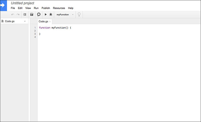Save the project with the floppy disk icon
Viewport: 201px width, 122px height.
pos(32,15)
